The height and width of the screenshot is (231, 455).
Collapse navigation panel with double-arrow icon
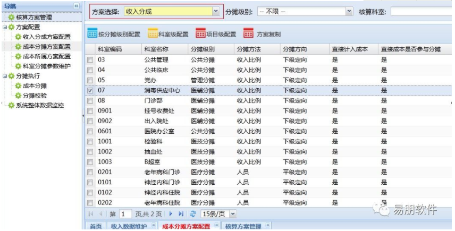[77, 6]
